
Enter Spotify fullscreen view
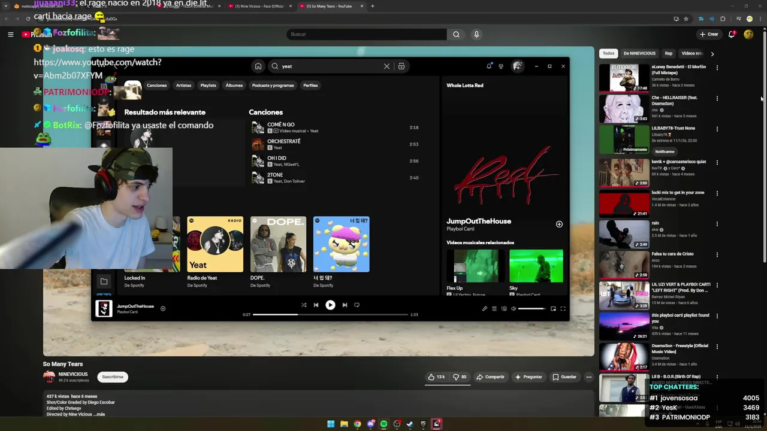[x=563, y=309]
